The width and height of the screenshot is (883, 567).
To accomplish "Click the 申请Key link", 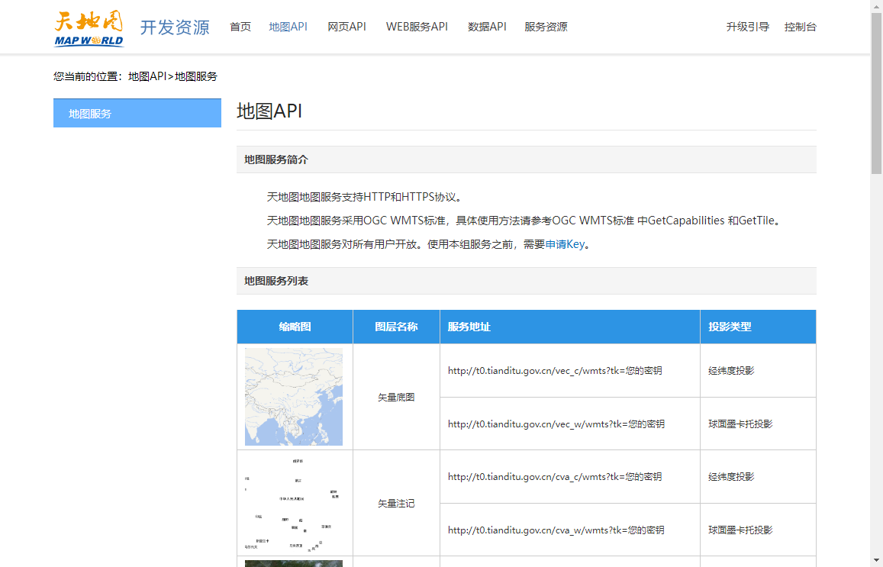I will [x=565, y=245].
